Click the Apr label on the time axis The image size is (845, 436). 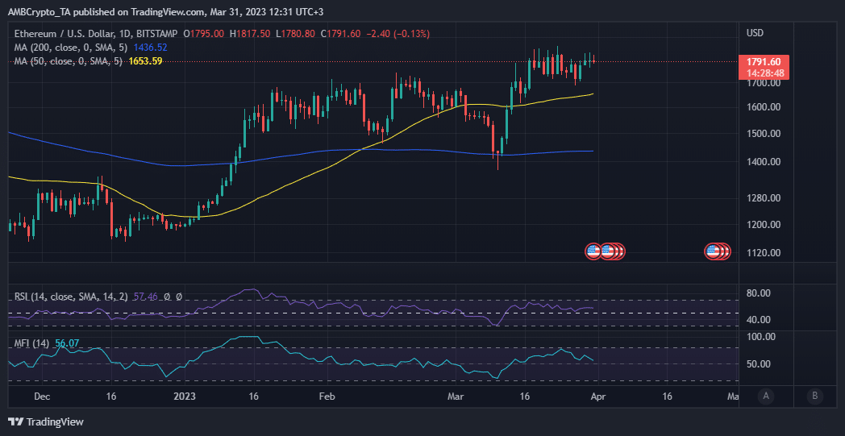point(596,397)
